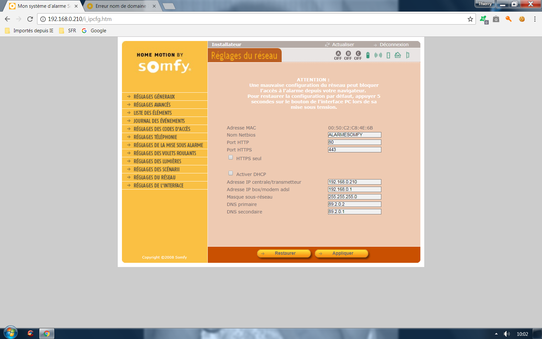
Task: Click the Avast shopping bag extension
Action: point(496,19)
